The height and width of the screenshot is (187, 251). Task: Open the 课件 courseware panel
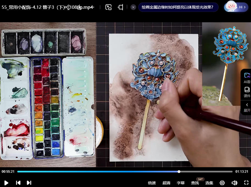pos(247,92)
